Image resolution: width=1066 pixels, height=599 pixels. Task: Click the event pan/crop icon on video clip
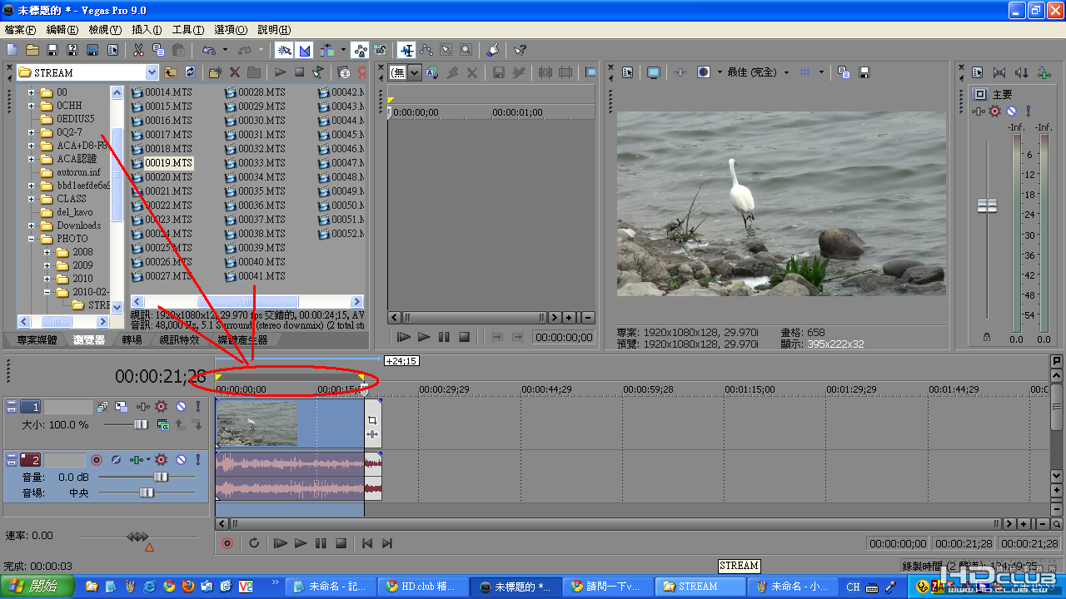click(x=372, y=420)
